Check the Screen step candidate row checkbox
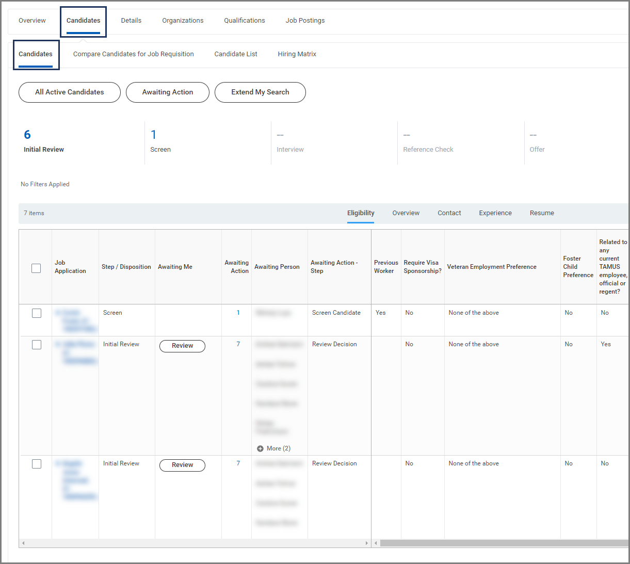Screen dimensions: 630x564 point(37,313)
